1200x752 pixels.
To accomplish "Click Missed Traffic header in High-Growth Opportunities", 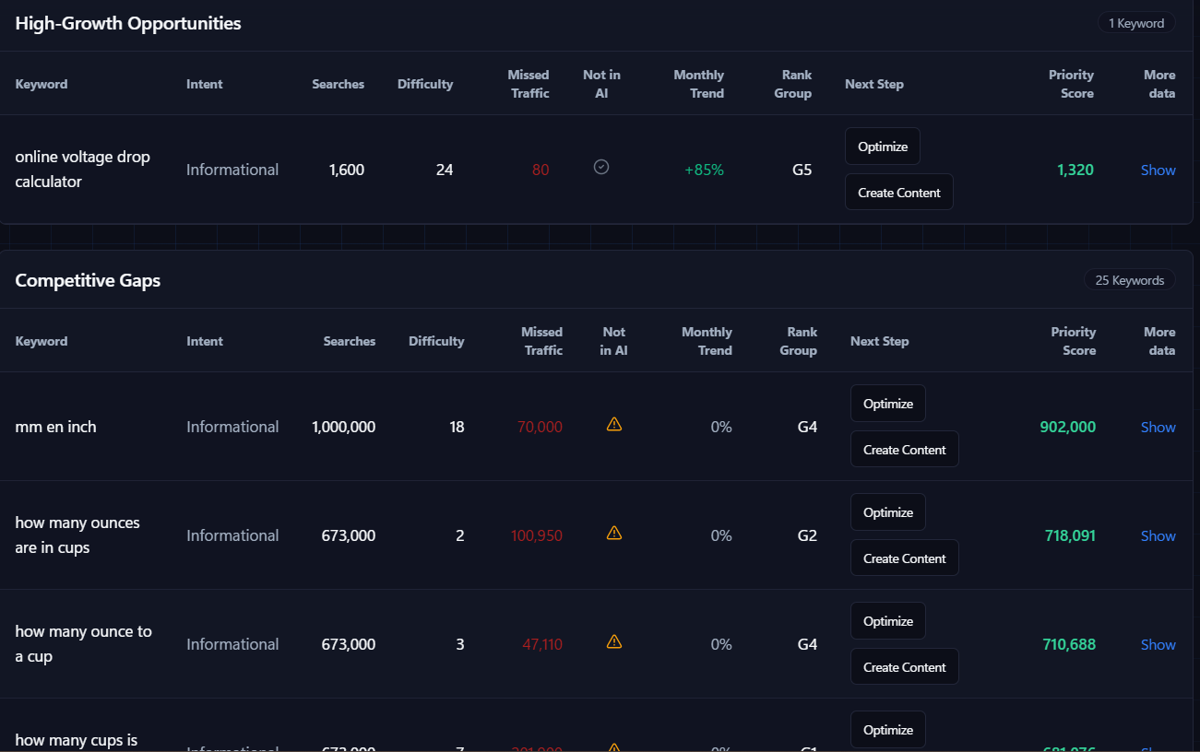I will (x=529, y=84).
